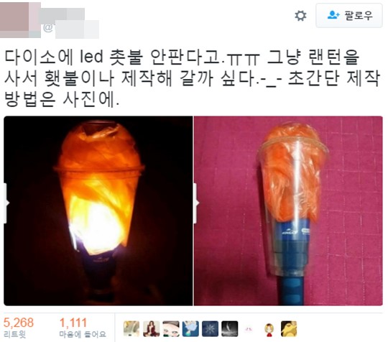This screenshot has width=388, height=342.
Task: View the 1,111 마음에 들어요 likes list
Action: coord(83,328)
